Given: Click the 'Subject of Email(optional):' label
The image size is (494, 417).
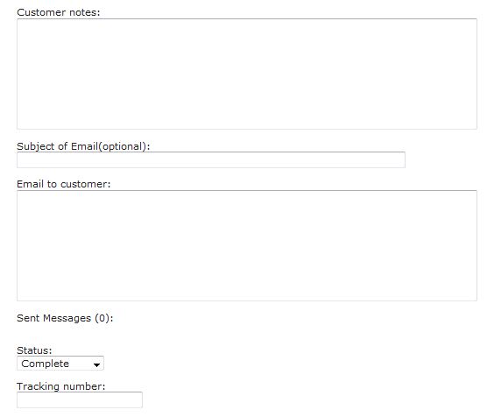Looking at the screenshot, I should 83,146.
